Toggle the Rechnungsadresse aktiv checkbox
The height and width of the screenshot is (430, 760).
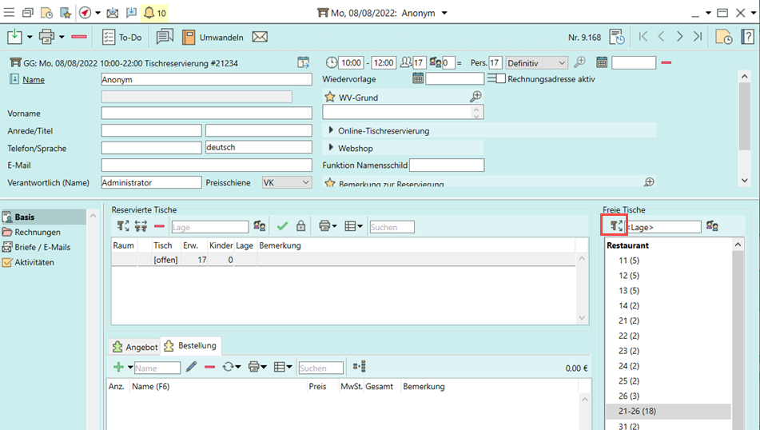[500, 79]
